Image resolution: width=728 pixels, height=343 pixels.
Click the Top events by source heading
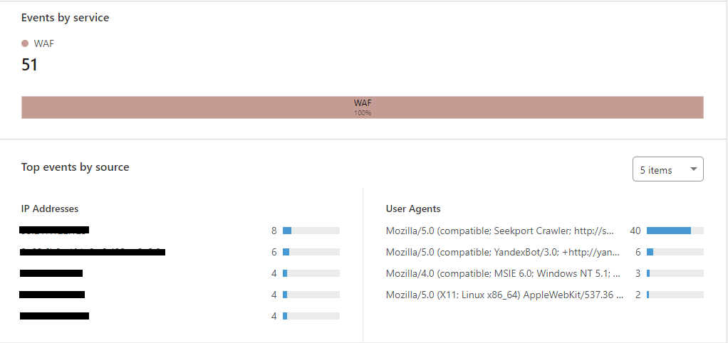coord(76,167)
